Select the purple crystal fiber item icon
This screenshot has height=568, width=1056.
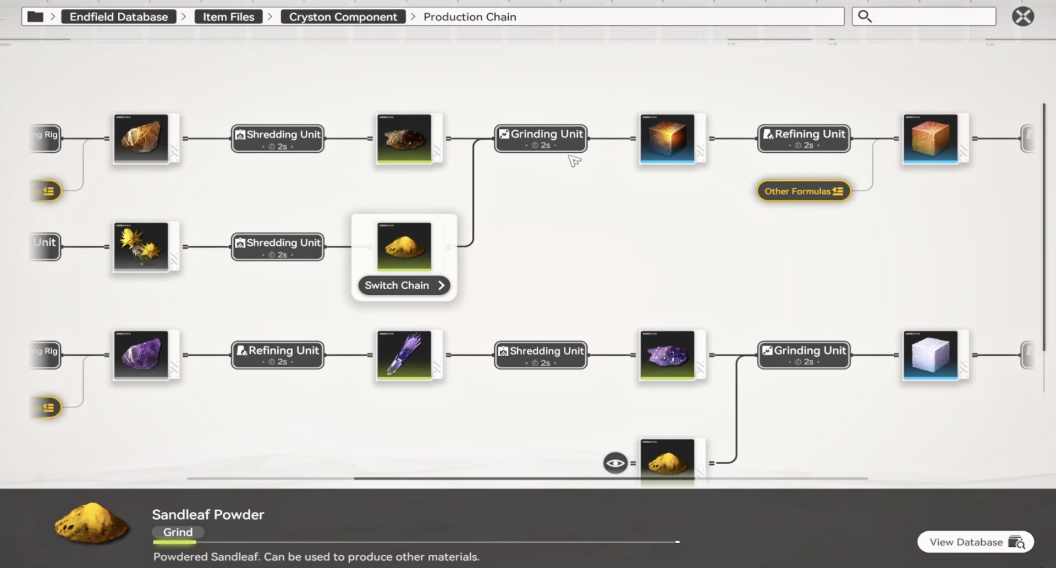404,355
